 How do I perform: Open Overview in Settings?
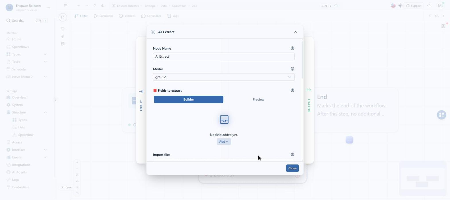click(19, 97)
